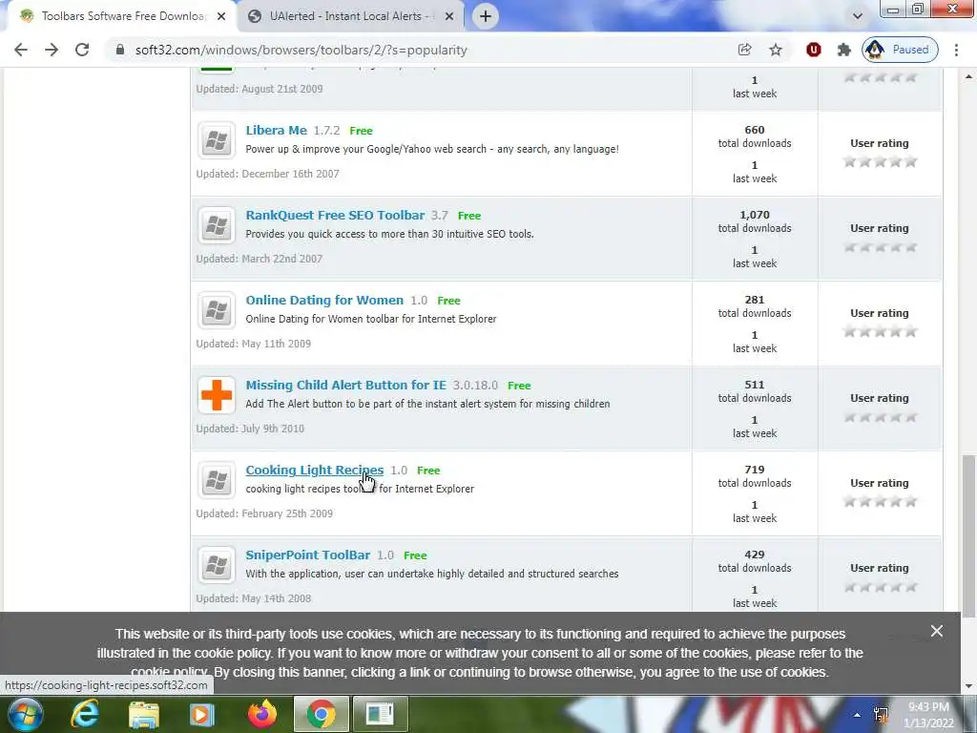Screen dimensions: 977x733
Task: Open Chrome's three-dot menu
Action: (x=956, y=50)
